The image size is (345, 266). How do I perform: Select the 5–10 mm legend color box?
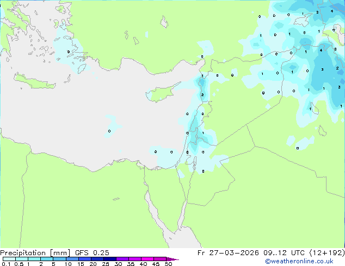59,259
